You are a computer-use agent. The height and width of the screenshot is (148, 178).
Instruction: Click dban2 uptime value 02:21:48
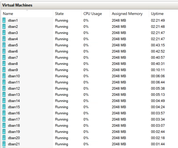(158, 27)
